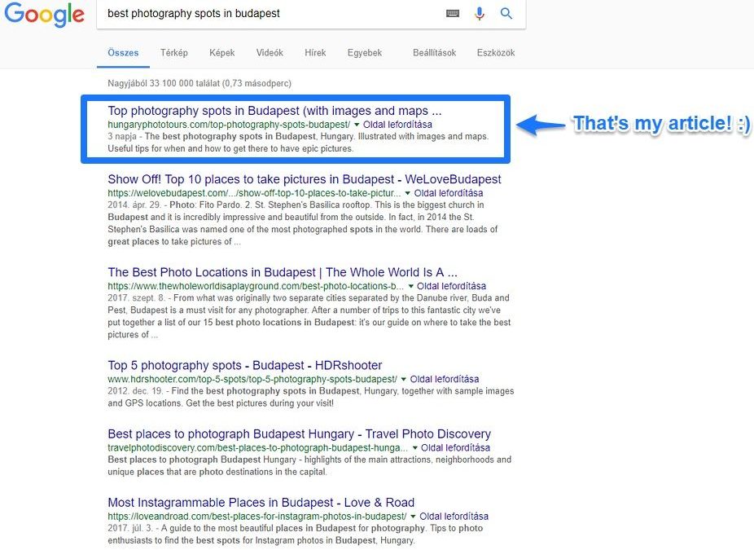
Task: Click Oldal lefordítása for HDRshooter result
Action: [x=445, y=379]
